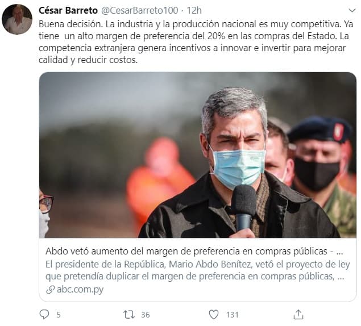Click the tweet text starting 'Buena decisión'
The height and width of the screenshot is (326, 361).
click(196, 42)
